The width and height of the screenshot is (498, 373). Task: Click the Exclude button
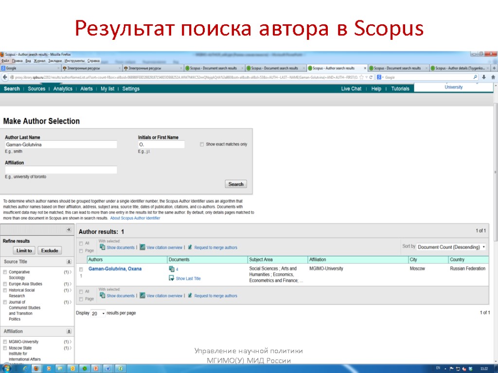[x=50, y=251]
